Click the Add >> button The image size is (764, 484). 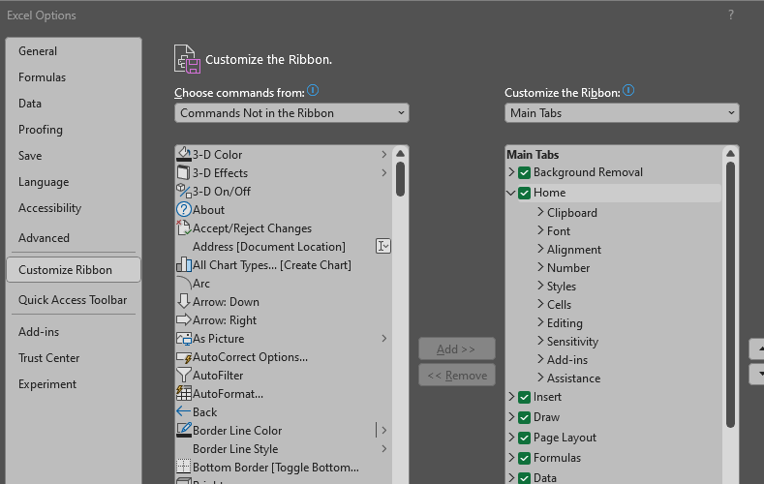(x=456, y=349)
